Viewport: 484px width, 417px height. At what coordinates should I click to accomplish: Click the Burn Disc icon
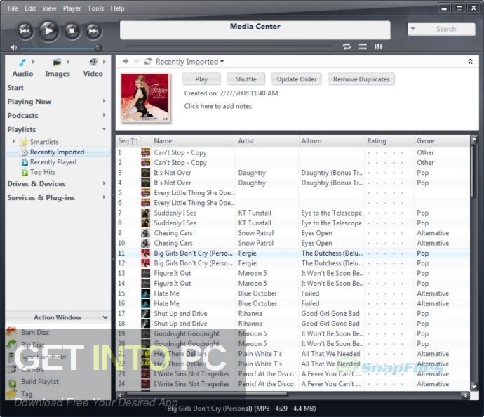point(12,332)
